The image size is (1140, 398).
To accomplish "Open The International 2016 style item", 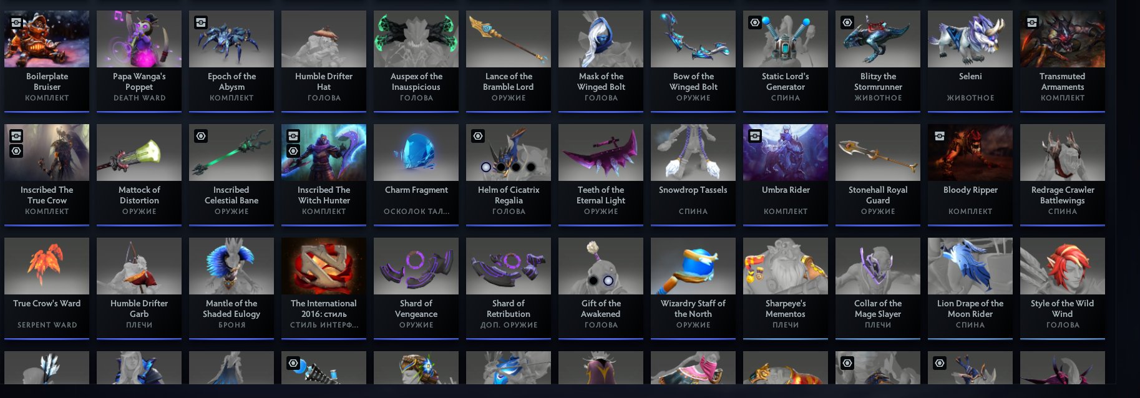I will coord(324,288).
